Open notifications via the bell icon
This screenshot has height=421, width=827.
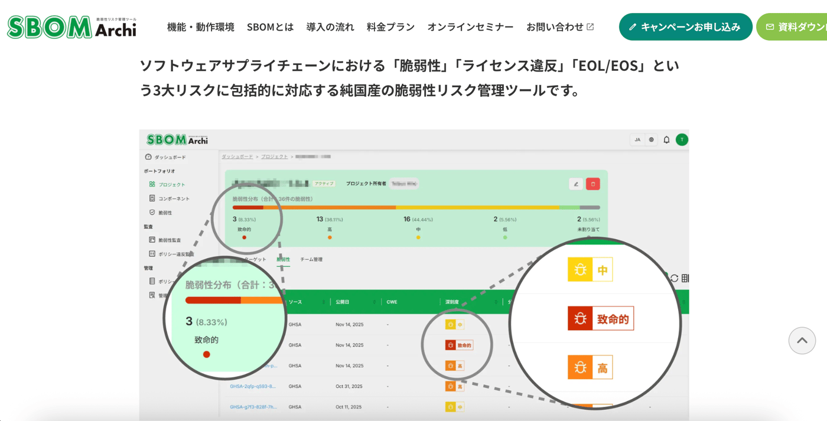[666, 140]
